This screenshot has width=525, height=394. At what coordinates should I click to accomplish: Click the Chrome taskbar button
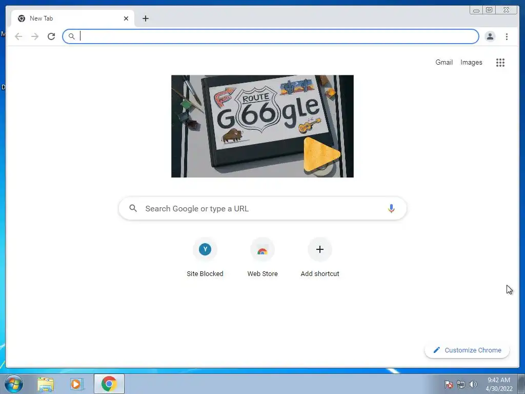coord(109,384)
